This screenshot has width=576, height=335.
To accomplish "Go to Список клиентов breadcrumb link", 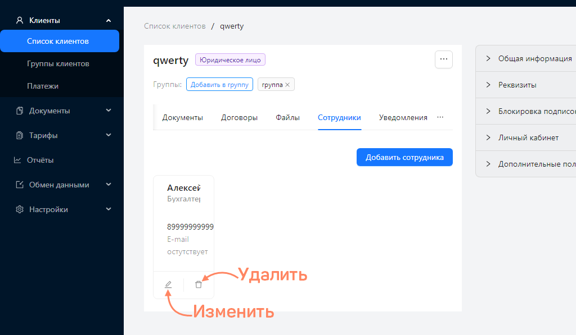I will click(174, 26).
